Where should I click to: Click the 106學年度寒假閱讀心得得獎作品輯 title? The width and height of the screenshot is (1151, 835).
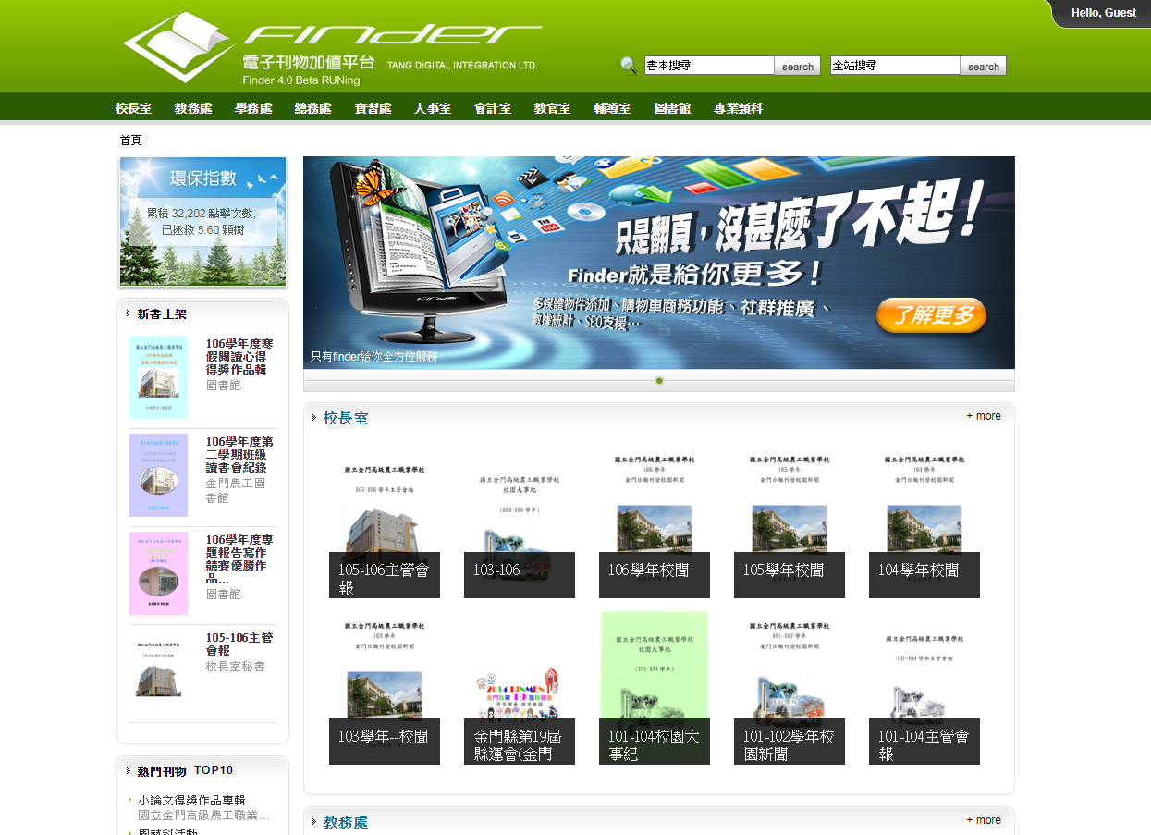pos(239,356)
